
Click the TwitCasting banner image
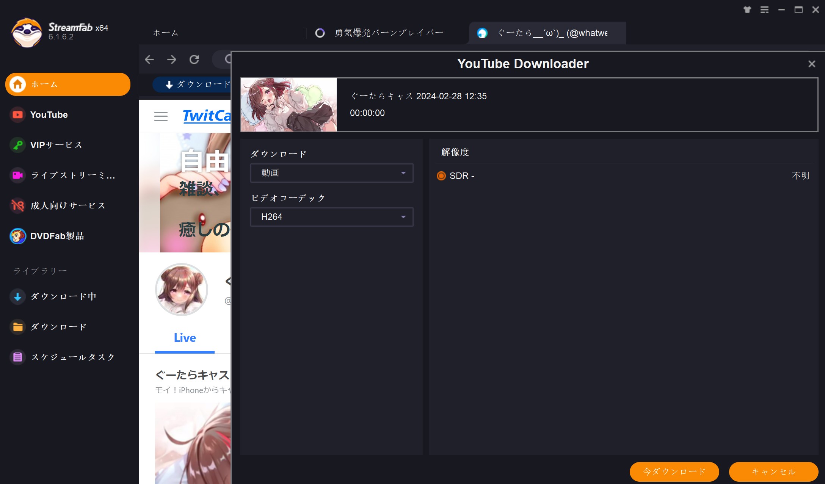coord(185,193)
